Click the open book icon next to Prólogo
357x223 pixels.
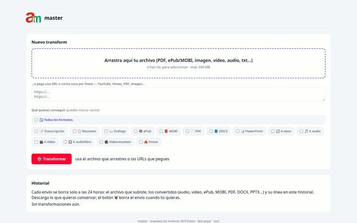[112, 131]
